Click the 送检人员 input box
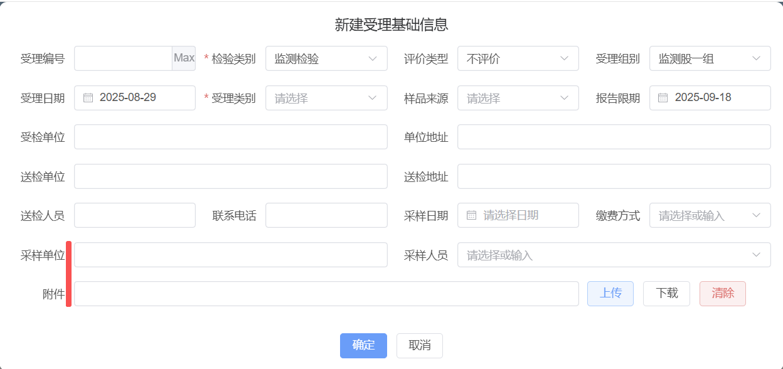The width and height of the screenshot is (783, 369). click(135, 215)
